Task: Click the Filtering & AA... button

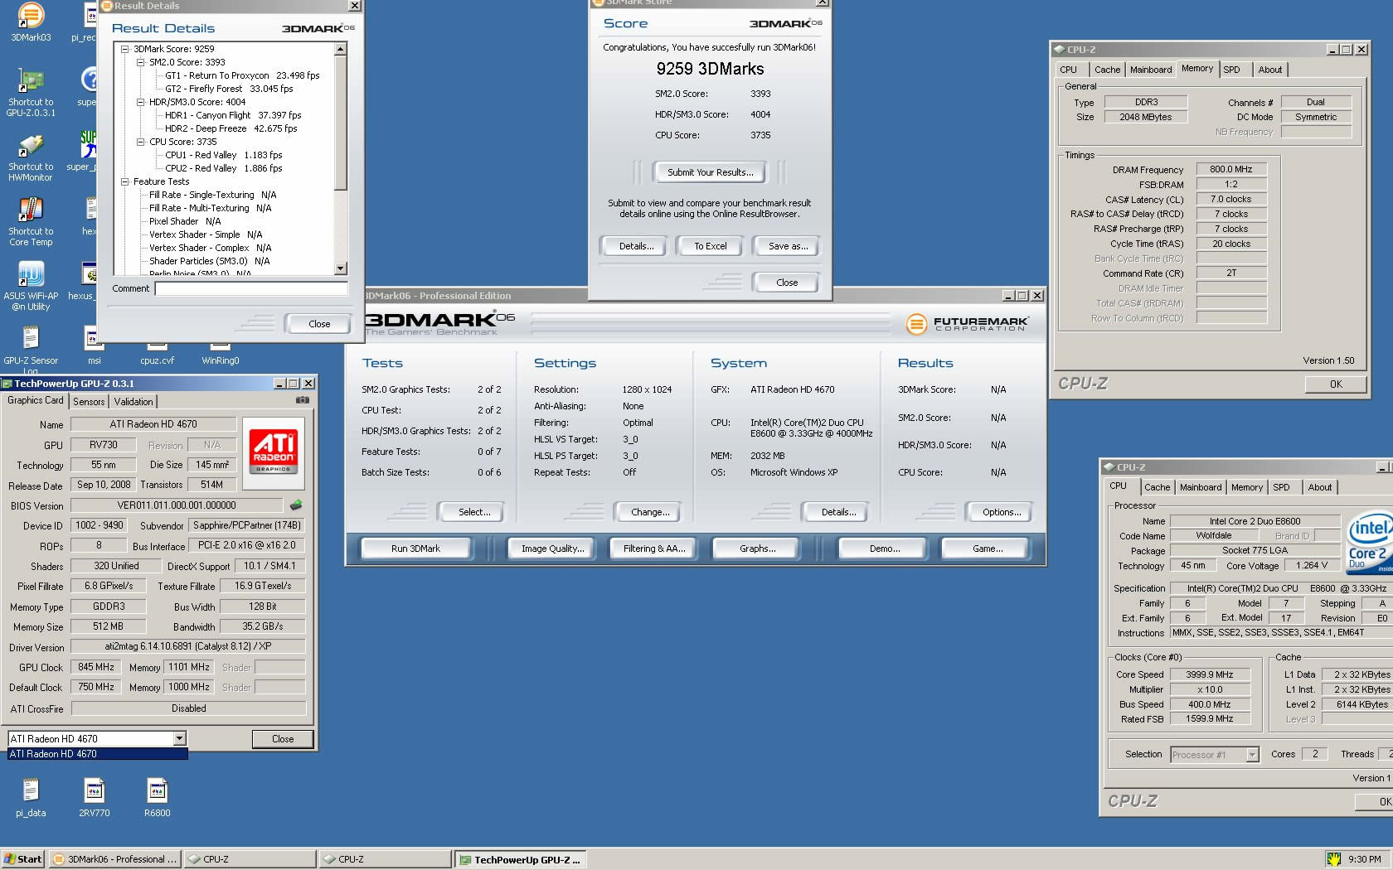Action: click(654, 549)
